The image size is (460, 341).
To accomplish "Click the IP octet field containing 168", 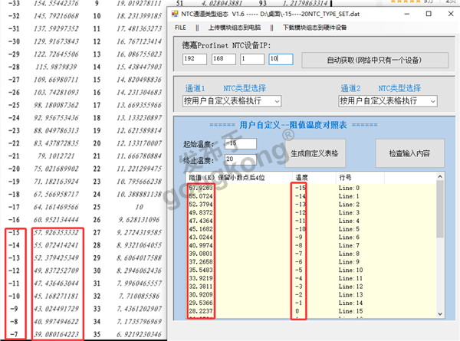I will coord(224,59).
